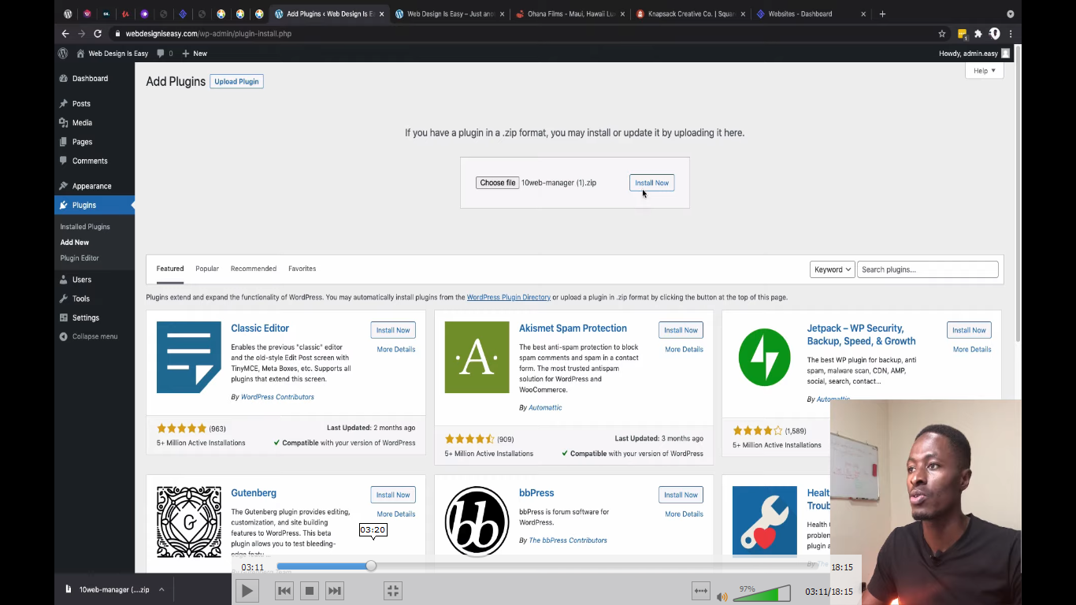
Task: Open the Chrome extensions puzzle icon
Action: pos(978,34)
